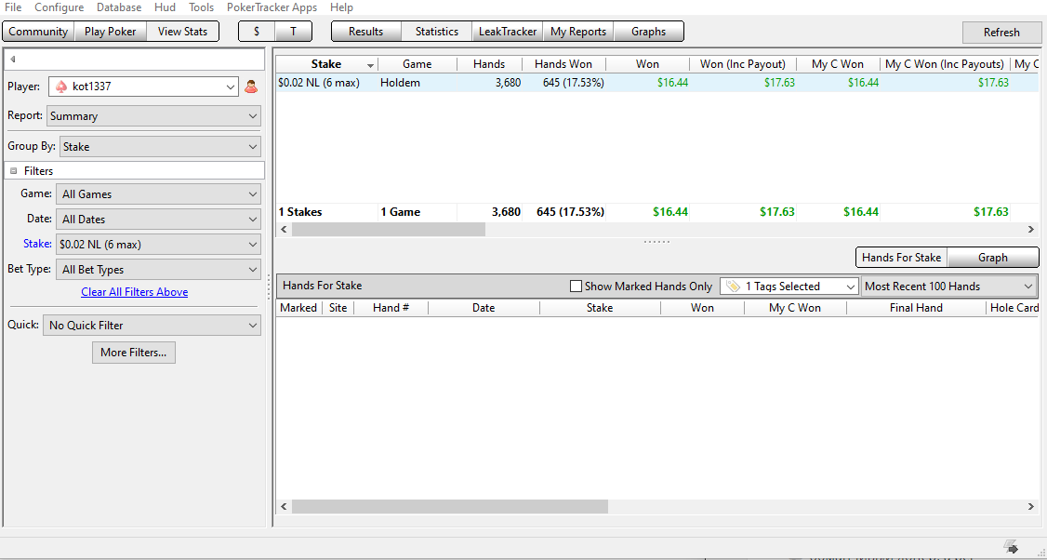Click Clear All Filters Above link
Image resolution: width=1047 pixels, height=560 pixels.
(x=134, y=292)
